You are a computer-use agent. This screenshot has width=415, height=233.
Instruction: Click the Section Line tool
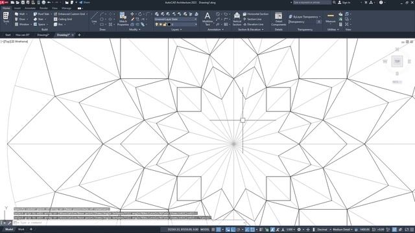tap(252, 19)
